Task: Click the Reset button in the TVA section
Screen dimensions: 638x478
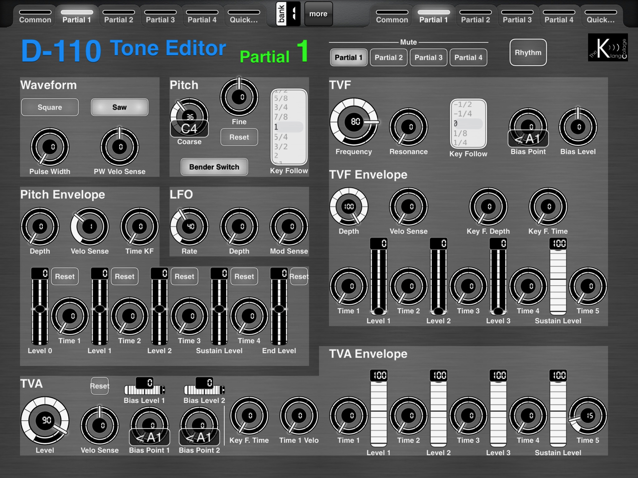Action: pos(100,386)
